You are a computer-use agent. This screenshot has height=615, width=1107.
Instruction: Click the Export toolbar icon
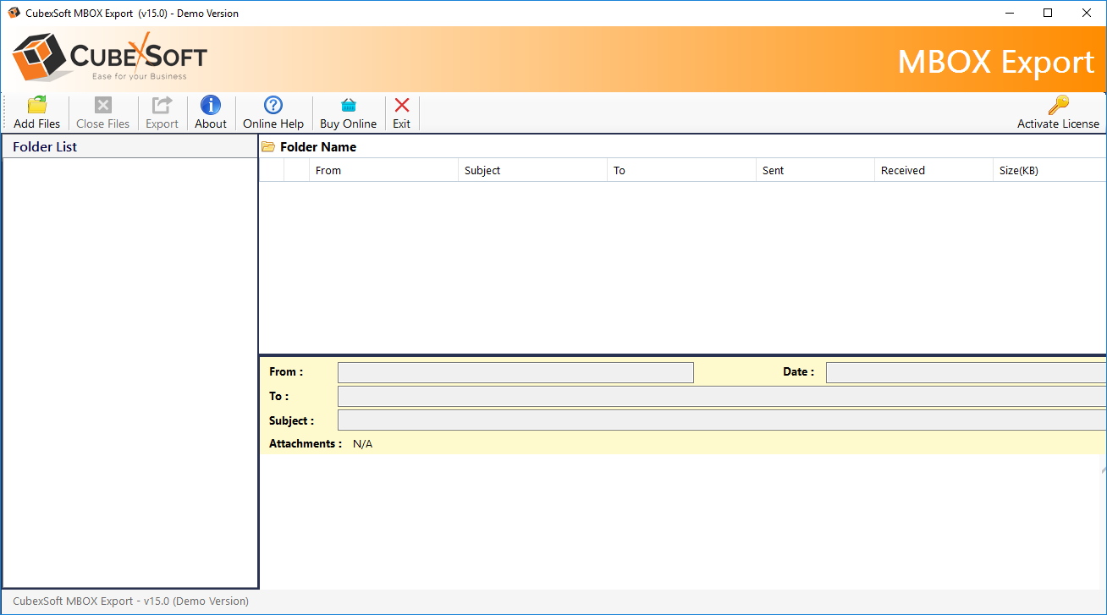point(162,105)
